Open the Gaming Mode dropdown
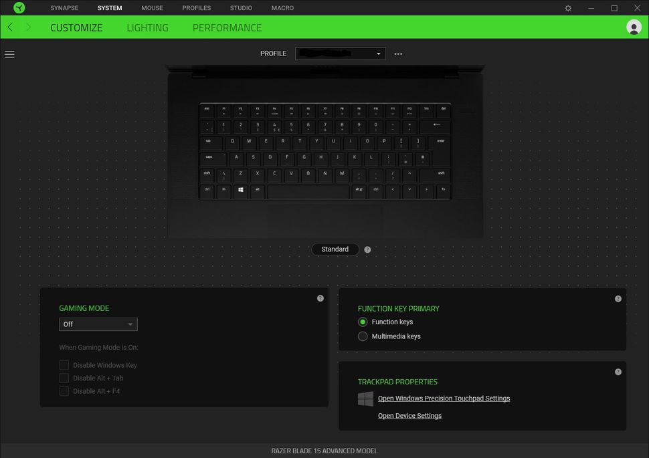 coord(98,324)
